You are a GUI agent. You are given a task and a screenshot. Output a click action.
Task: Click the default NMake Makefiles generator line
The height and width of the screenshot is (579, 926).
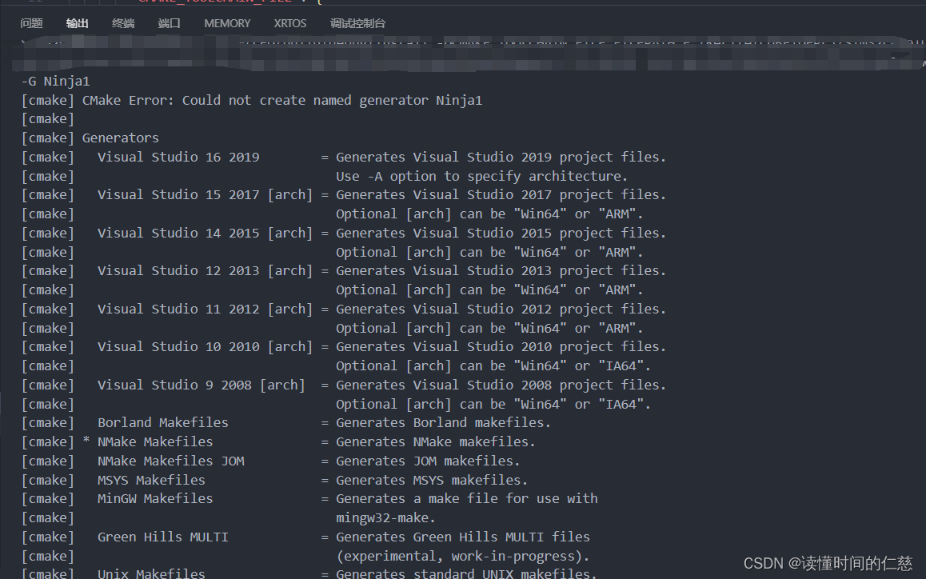click(155, 441)
